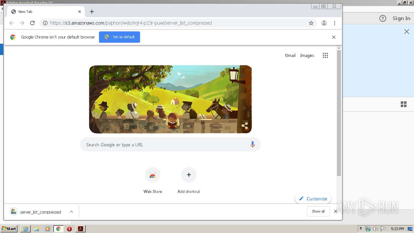Close the Acrobat blue side panel

tap(407, 31)
